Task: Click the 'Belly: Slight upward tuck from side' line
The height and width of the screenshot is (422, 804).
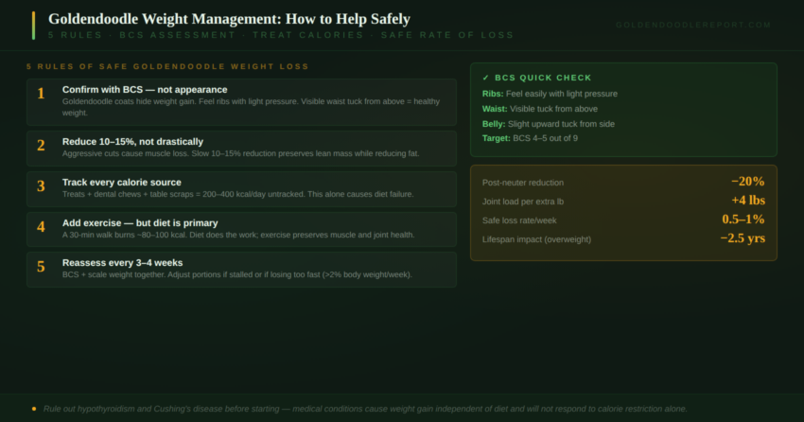Action: click(x=548, y=124)
